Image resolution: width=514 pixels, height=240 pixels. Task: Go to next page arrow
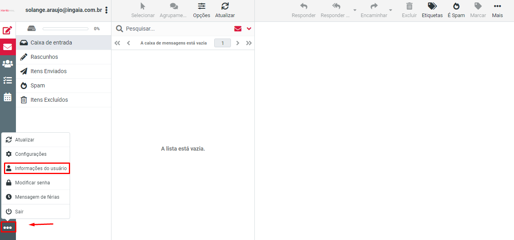pyautogui.click(x=238, y=43)
